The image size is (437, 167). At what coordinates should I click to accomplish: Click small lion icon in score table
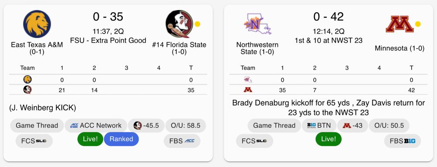point(27,80)
